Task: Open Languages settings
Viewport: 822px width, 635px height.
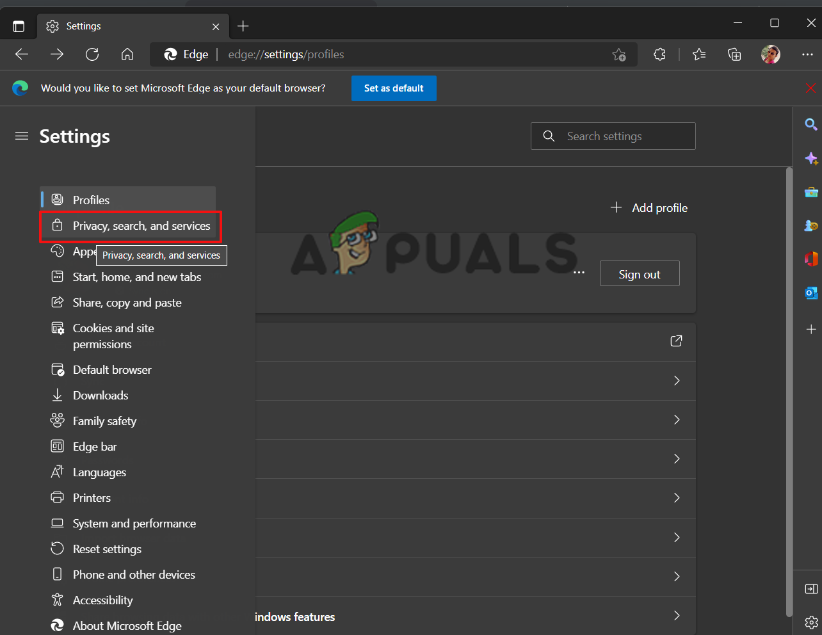Action: pyautogui.click(x=128, y=472)
